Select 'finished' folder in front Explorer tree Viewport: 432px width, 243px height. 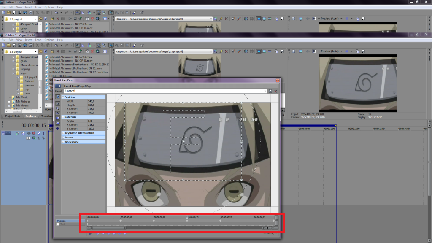[x=29, y=81]
